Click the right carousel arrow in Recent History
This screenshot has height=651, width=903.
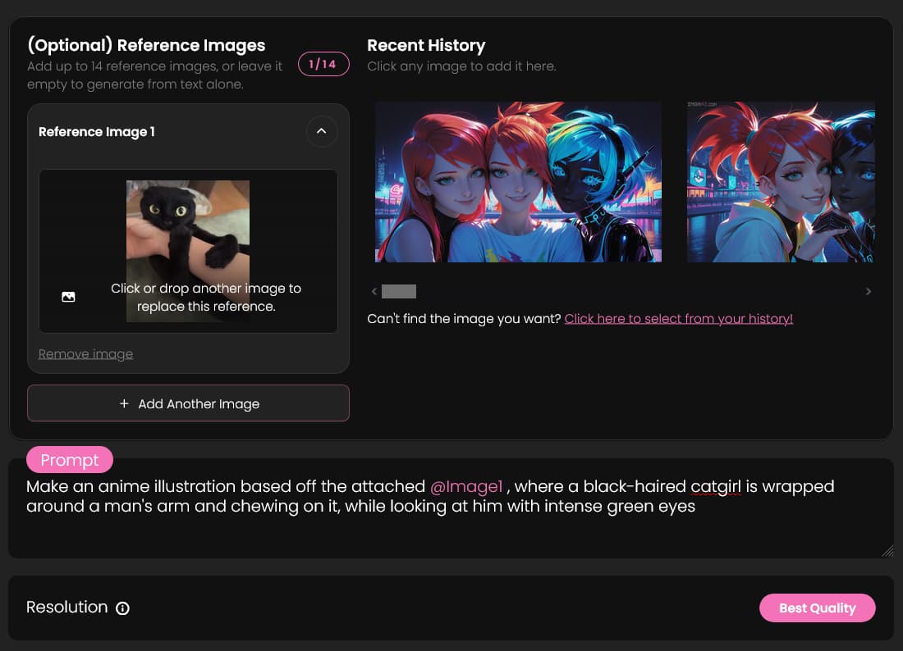tap(869, 290)
